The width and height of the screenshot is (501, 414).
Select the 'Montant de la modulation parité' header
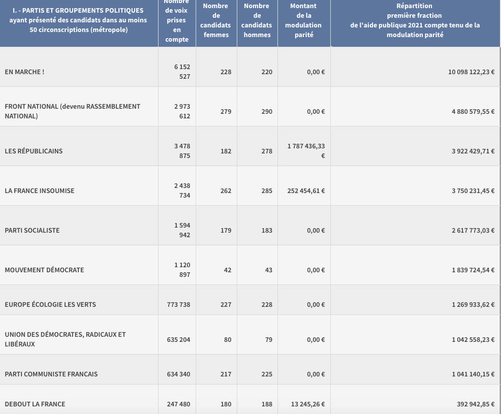point(303,20)
